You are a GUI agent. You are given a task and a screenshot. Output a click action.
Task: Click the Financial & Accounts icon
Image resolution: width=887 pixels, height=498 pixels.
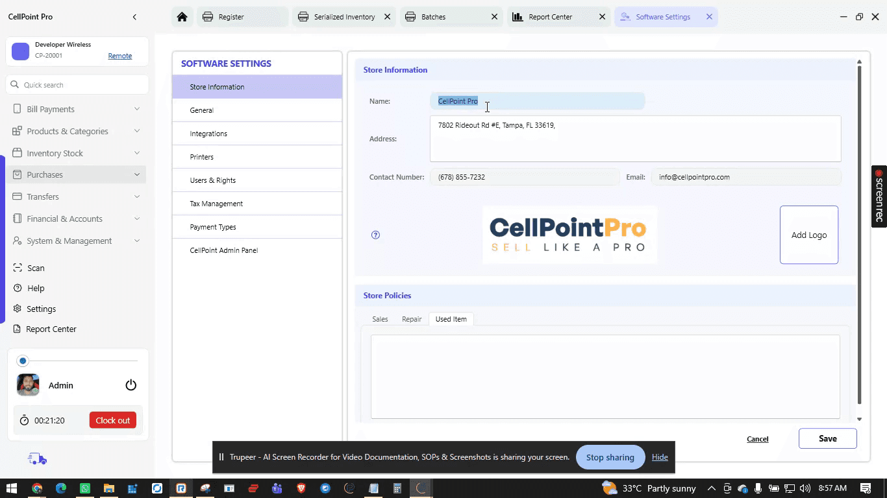tap(17, 219)
